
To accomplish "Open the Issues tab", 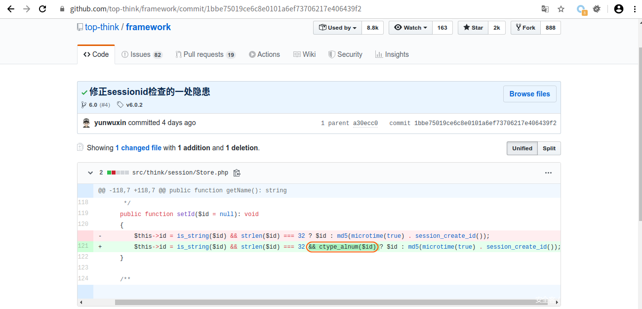I will [x=142, y=54].
